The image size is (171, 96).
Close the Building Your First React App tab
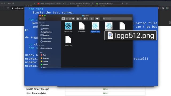[93, 4]
